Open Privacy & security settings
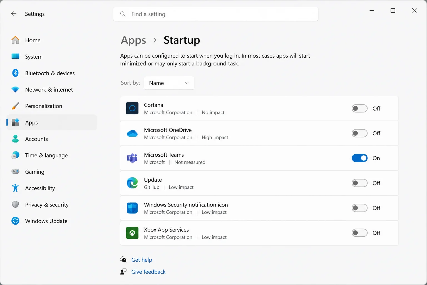 [x=52, y=205]
